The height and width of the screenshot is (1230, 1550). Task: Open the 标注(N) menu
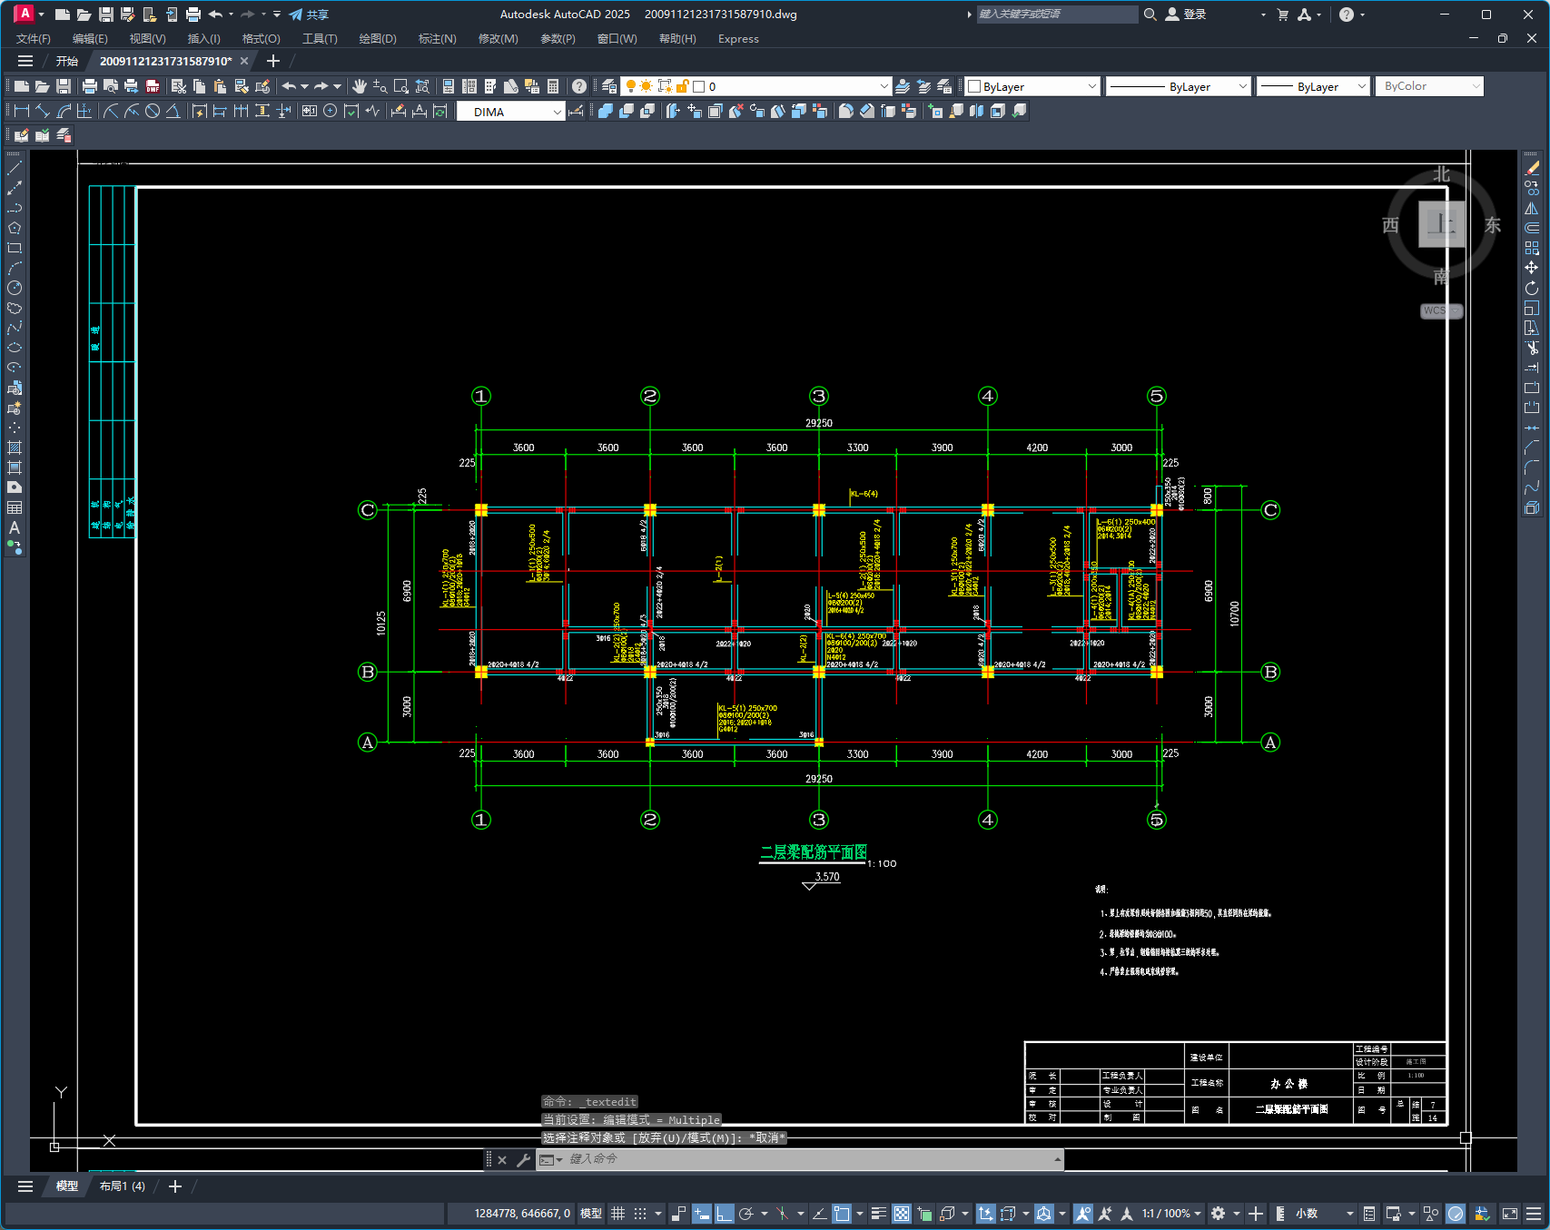pyautogui.click(x=437, y=39)
